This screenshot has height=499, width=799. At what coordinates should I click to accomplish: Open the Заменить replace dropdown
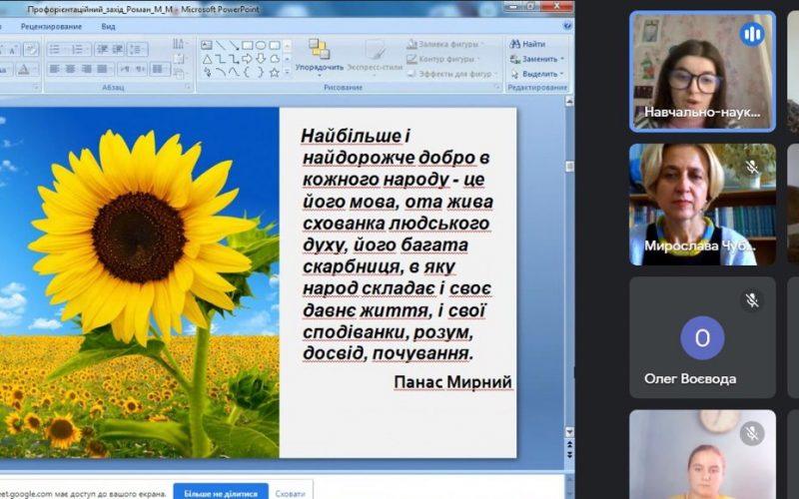536,59
